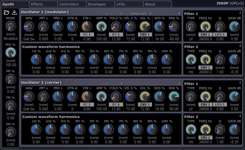Click Oscillator 1 DTN st knob

(x=72, y=26)
